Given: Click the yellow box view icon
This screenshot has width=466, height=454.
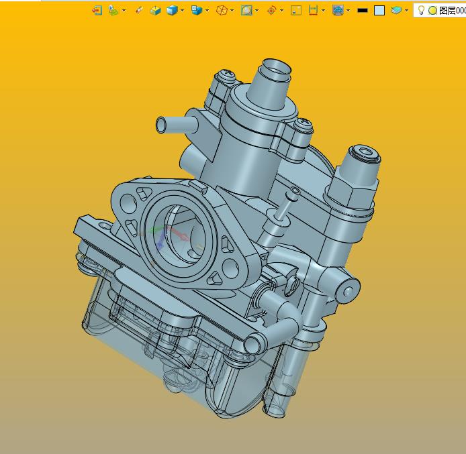Looking at the screenshot, I should pyautogui.click(x=155, y=11).
